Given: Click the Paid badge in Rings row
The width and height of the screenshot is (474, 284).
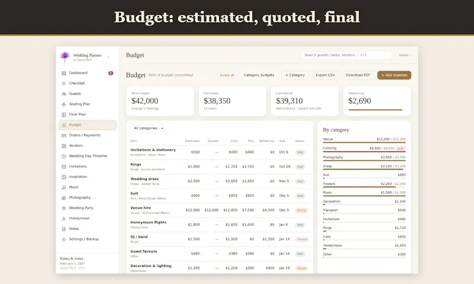Looking at the screenshot, I should [x=300, y=167].
